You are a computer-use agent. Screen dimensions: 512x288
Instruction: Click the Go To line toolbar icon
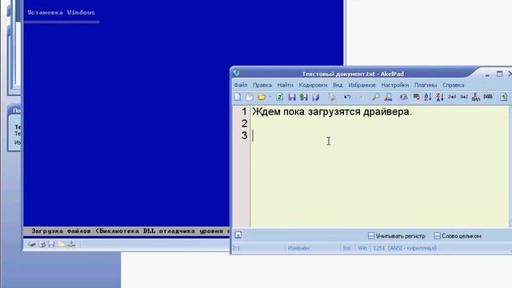click(x=403, y=97)
